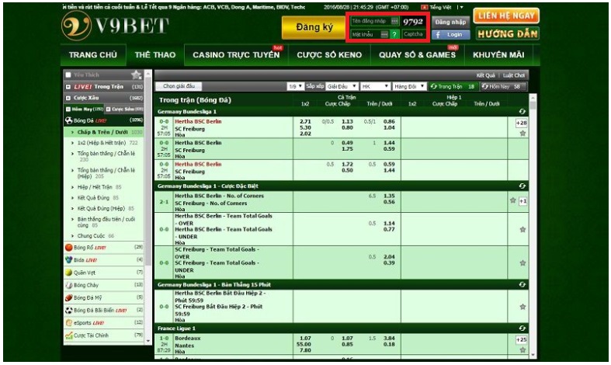Image resolution: width=611 pixels, height=365 pixels.
Task: Click the yellow Đăng ký button
Action: [314, 27]
